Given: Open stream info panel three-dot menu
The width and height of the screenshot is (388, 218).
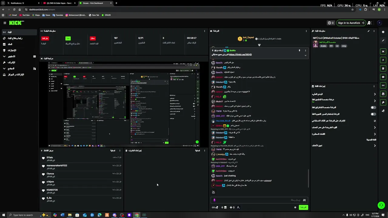Looking at the screenshot, I should 374,31.
